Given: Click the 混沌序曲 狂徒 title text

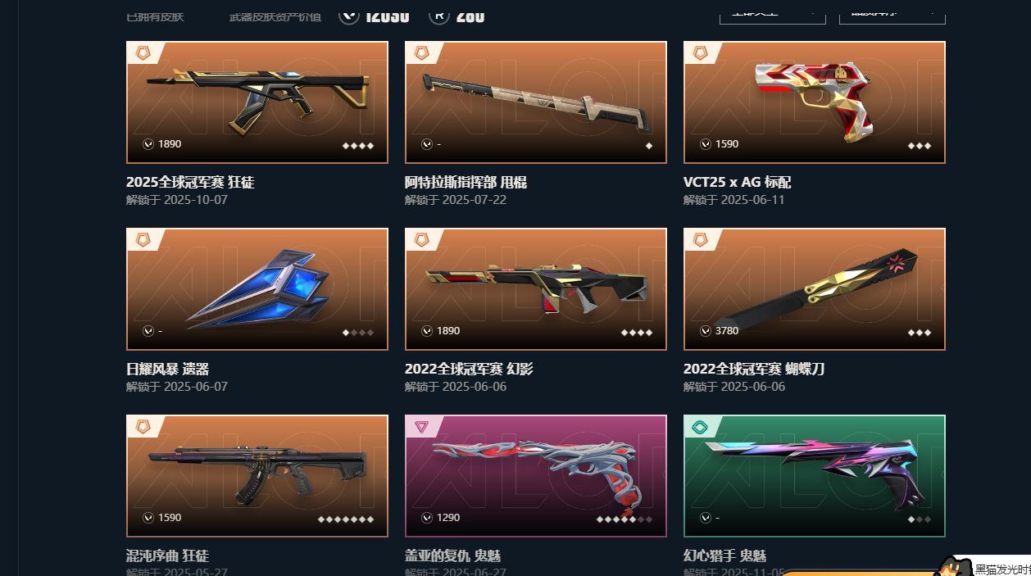Looking at the screenshot, I should click(x=167, y=556).
